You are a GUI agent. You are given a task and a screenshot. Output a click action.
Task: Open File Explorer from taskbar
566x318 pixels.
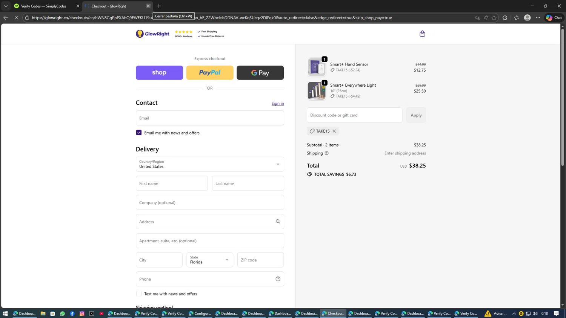(43, 313)
